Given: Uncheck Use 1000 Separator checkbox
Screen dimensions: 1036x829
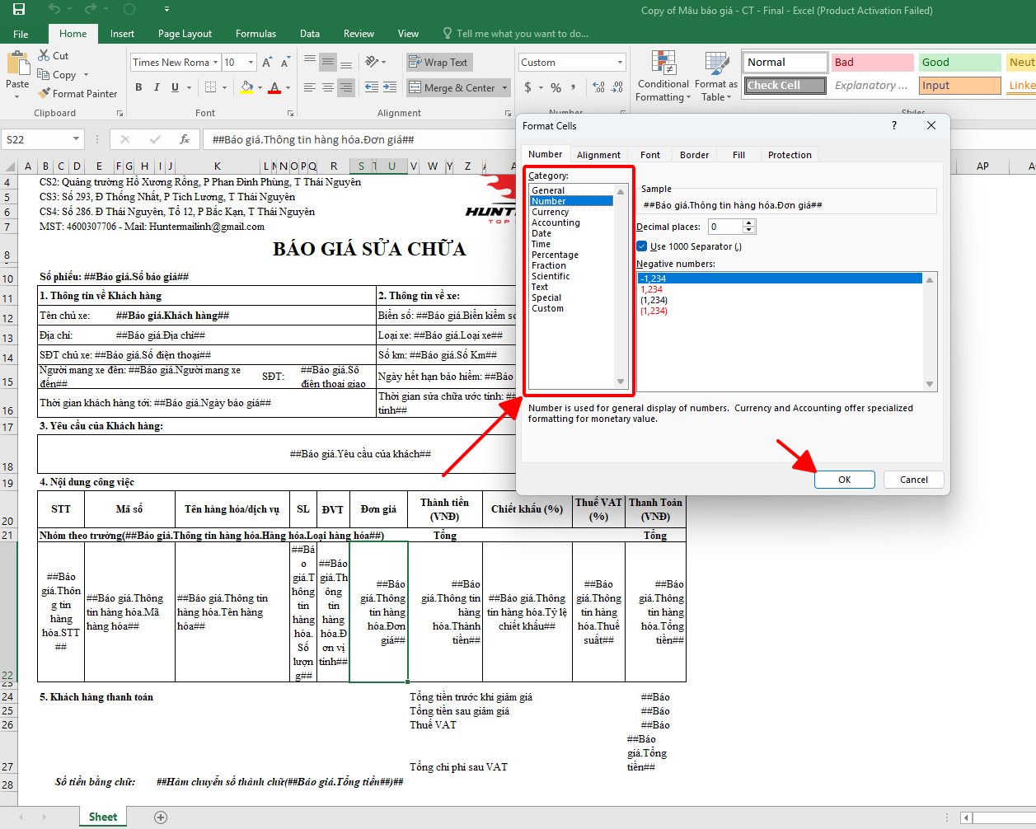Looking at the screenshot, I should pyautogui.click(x=642, y=246).
